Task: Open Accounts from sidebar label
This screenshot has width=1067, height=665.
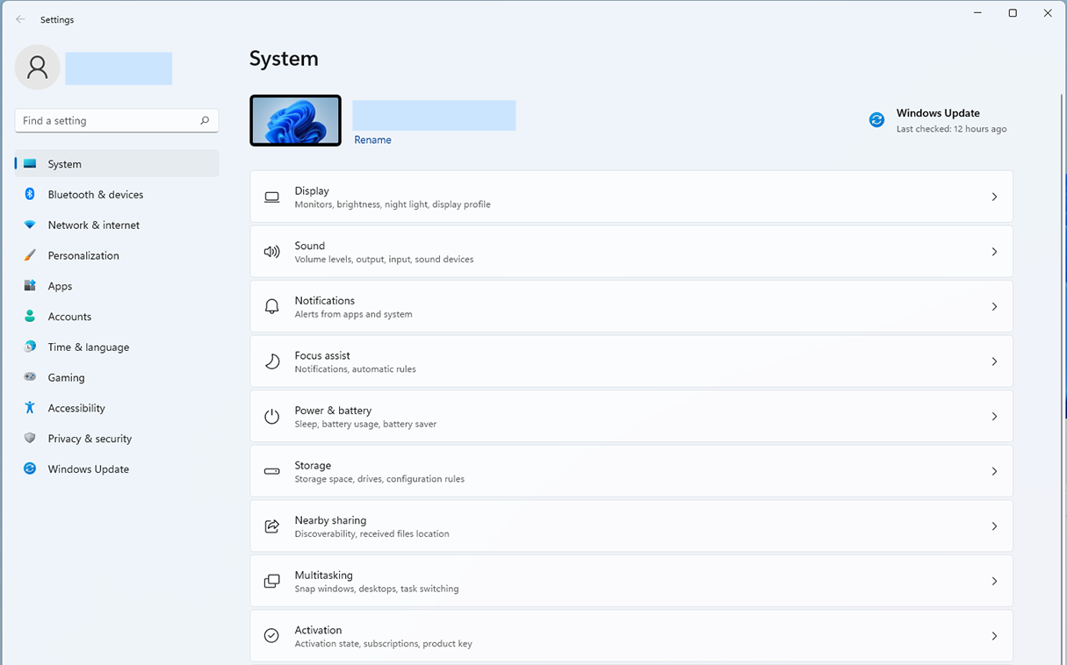Action: pos(69,317)
